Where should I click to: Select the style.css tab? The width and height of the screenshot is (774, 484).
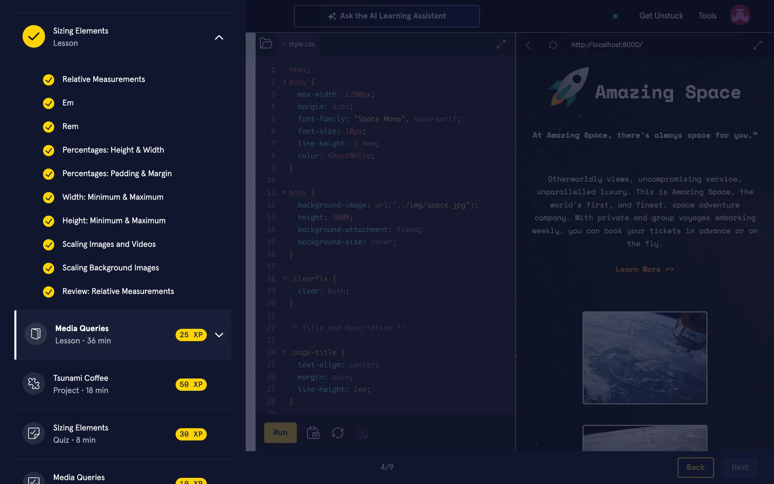coord(302,44)
